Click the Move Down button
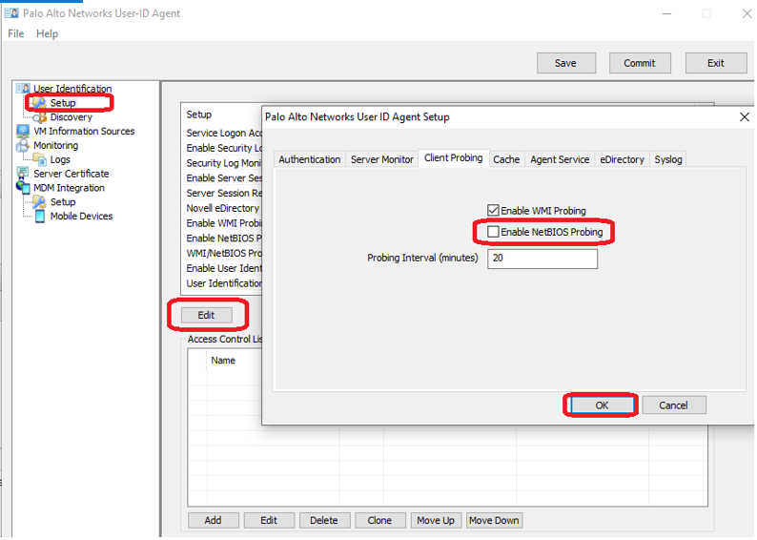The width and height of the screenshot is (757, 540). tap(495, 520)
